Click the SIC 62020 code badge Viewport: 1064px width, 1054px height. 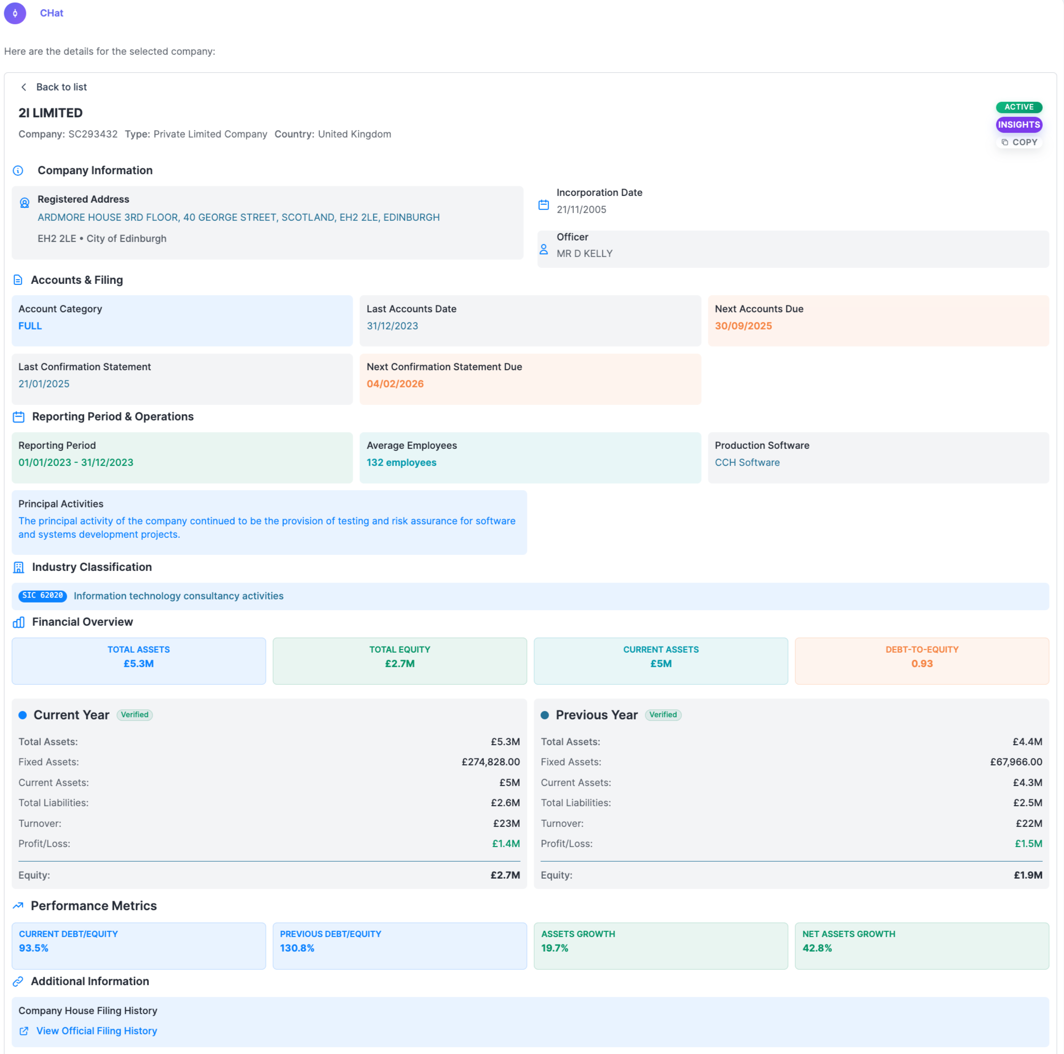click(x=42, y=596)
